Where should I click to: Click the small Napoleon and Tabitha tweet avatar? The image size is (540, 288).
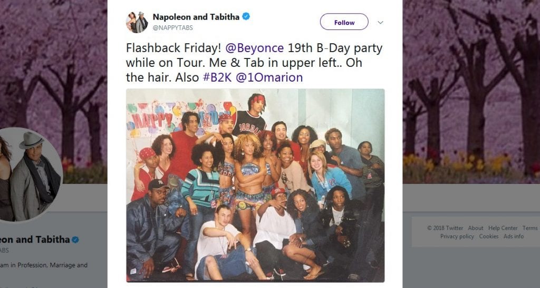(x=137, y=22)
